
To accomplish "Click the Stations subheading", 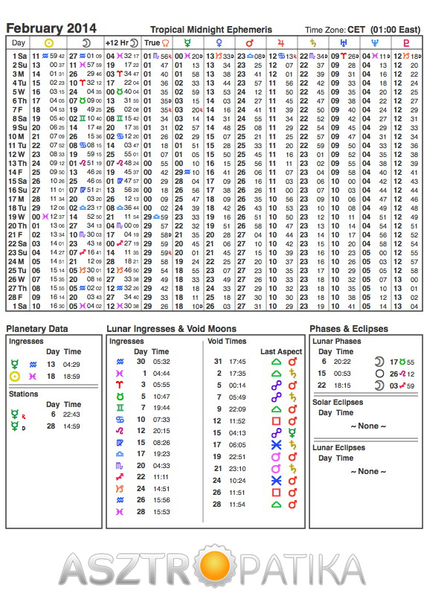I will [x=23, y=394].
